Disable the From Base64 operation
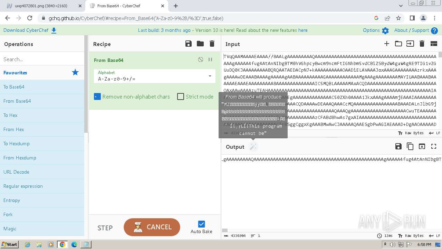The width and height of the screenshot is (442, 249). [201, 59]
